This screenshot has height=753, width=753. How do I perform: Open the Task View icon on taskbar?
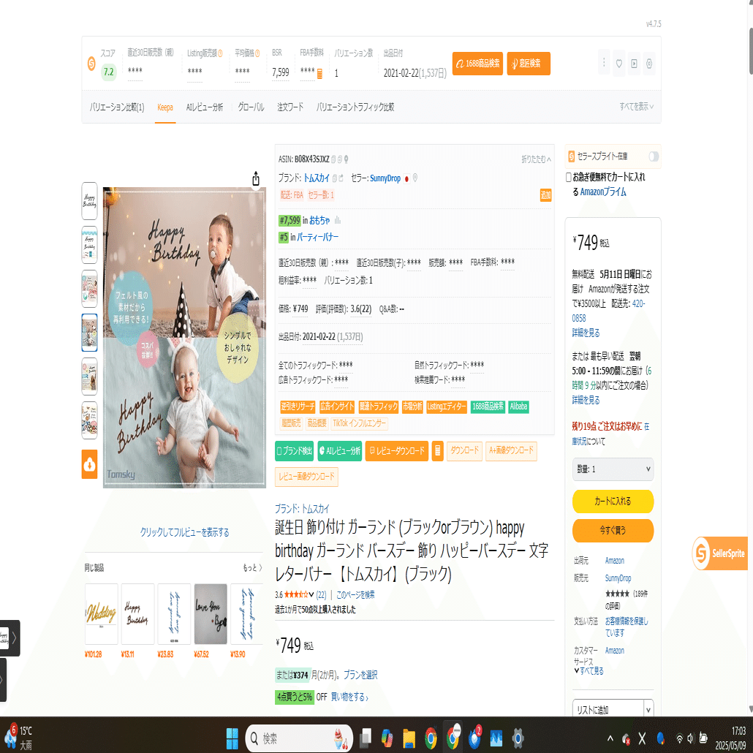click(366, 738)
